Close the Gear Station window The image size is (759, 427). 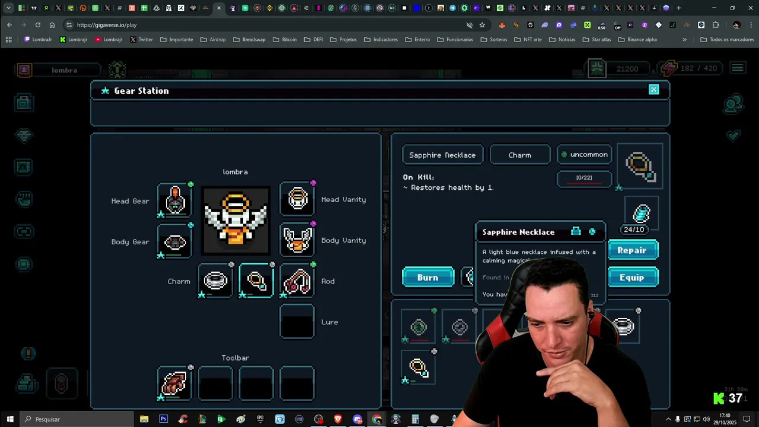pos(654,90)
